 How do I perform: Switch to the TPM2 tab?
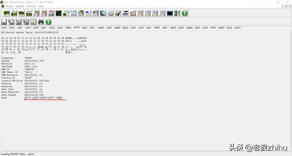point(68,28)
